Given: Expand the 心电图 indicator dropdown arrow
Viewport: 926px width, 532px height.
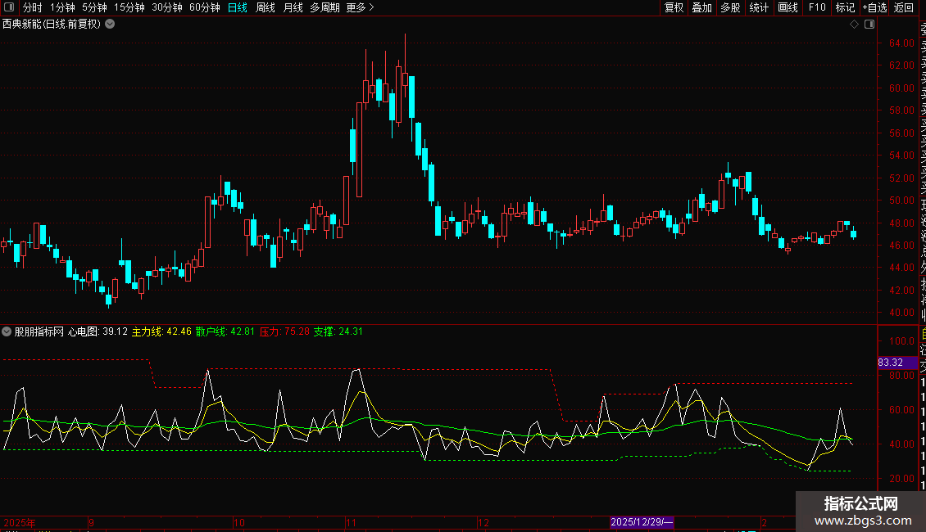Looking at the screenshot, I should tap(7, 331).
